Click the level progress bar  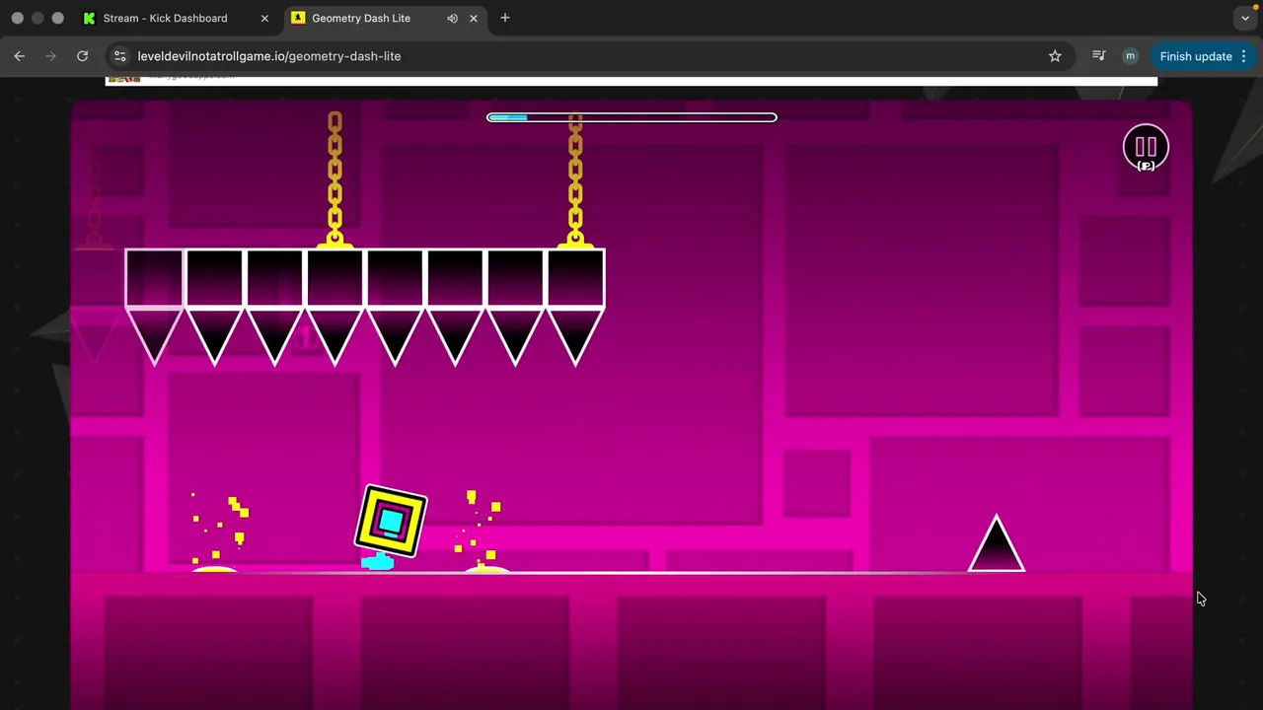(x=631, y=117)
